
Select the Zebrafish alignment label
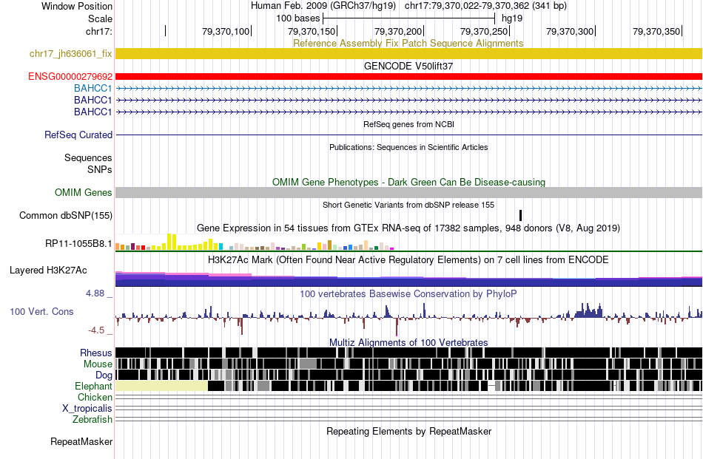click(92, 420)
